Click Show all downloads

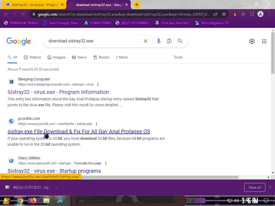pos(255,187)
